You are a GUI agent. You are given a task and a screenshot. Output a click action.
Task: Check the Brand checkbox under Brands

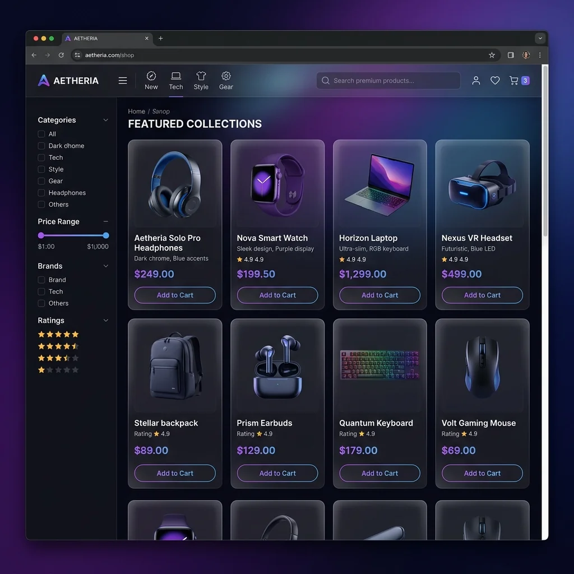pyautogui.click(x=41, y=280)
